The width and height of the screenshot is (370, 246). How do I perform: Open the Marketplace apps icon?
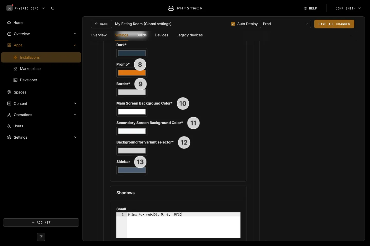tap(15, 69)
